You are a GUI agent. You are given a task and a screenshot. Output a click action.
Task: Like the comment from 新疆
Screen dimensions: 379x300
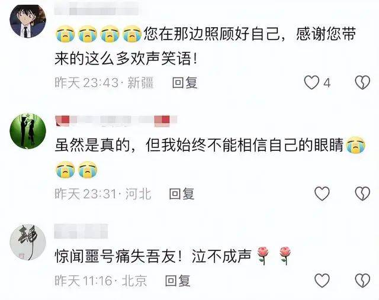coord(311,82)
